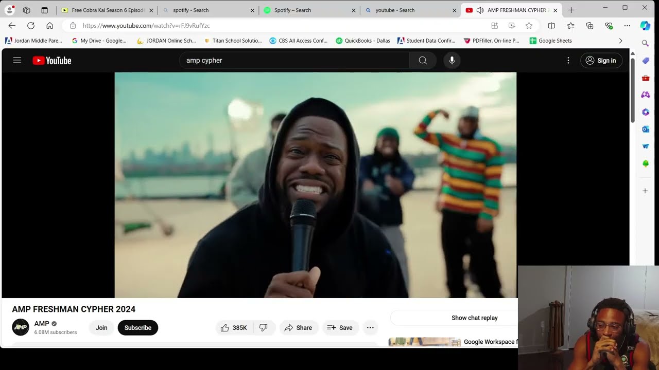Open the tab actions menu

[x=44, y=10]
